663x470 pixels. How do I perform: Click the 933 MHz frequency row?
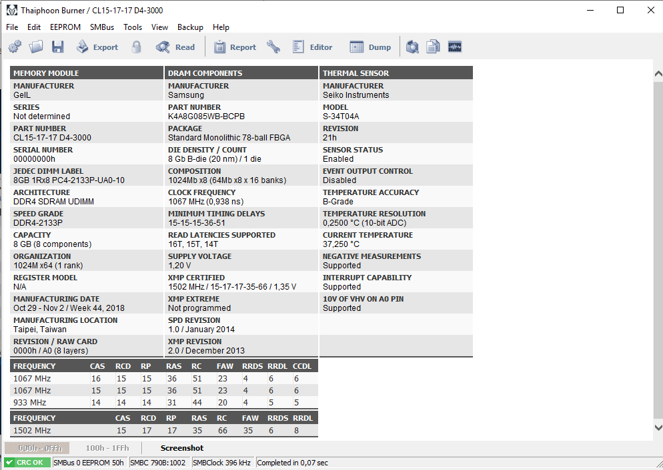pos(163,403)
